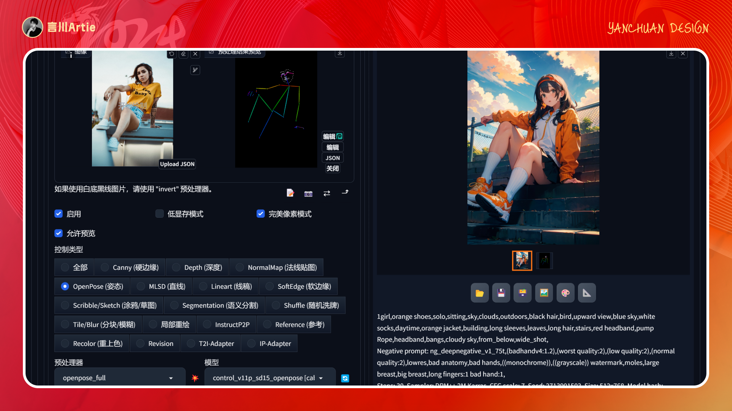Download the preprocessor preview result
The image size is (732, 411).
[340, 54]
